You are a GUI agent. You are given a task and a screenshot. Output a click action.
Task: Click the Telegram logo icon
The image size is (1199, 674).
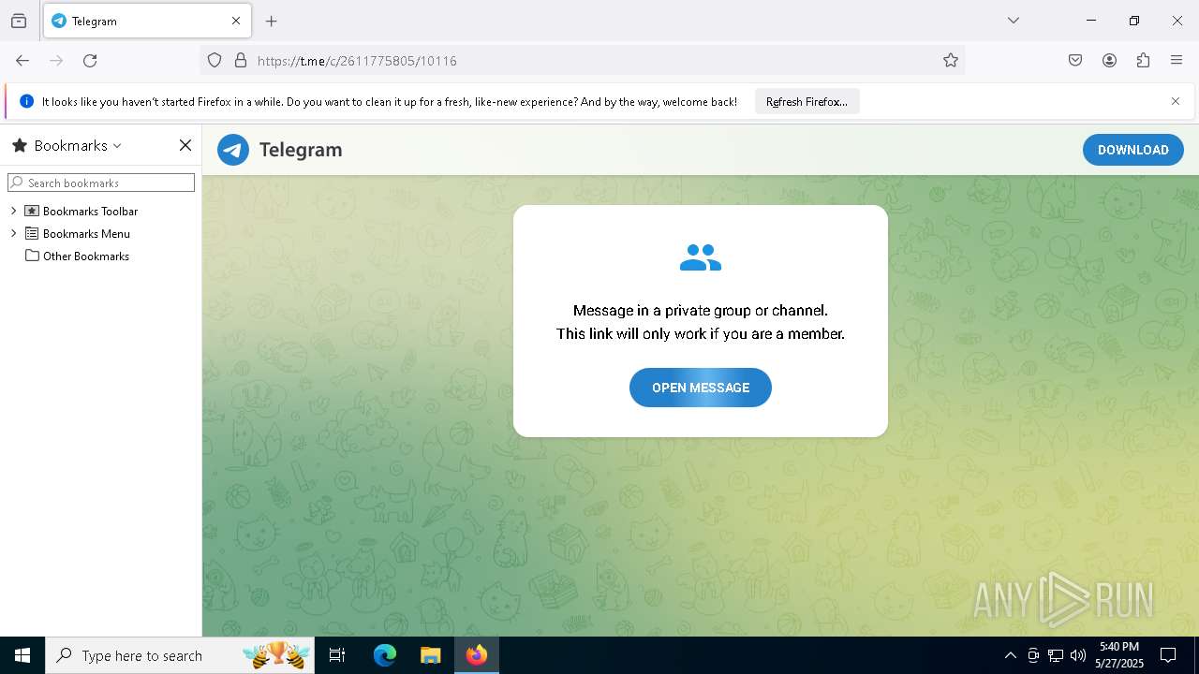pyautogui.click(x=233, y=150)
